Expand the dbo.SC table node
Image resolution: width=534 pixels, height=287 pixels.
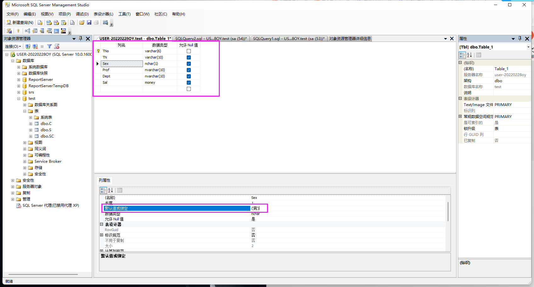point(31,136)
